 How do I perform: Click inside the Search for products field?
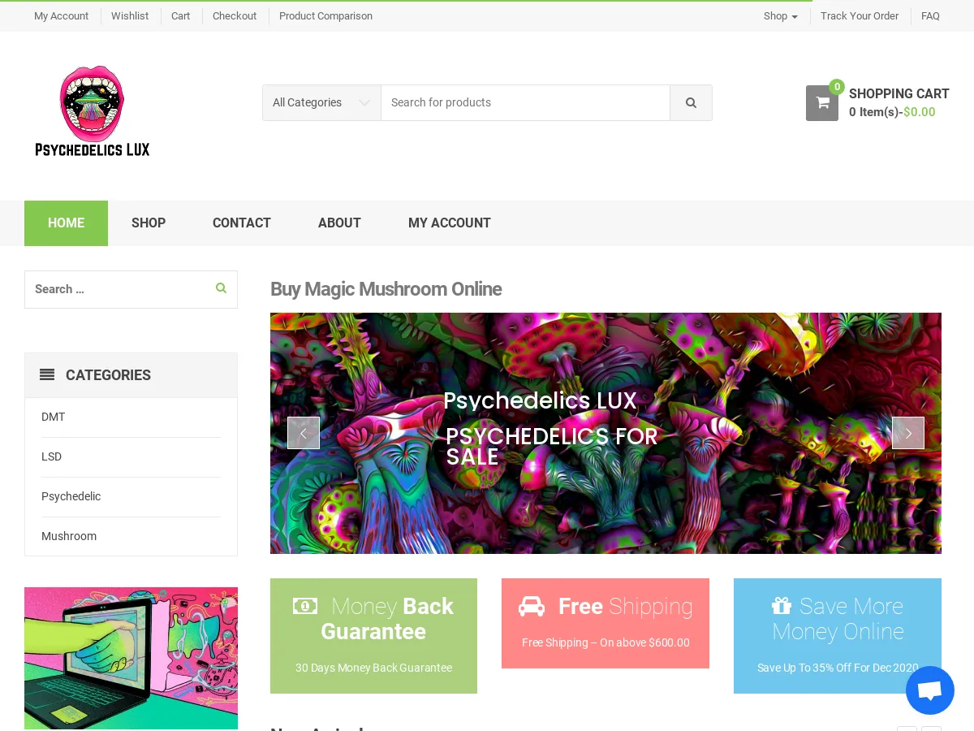point(526,102)
